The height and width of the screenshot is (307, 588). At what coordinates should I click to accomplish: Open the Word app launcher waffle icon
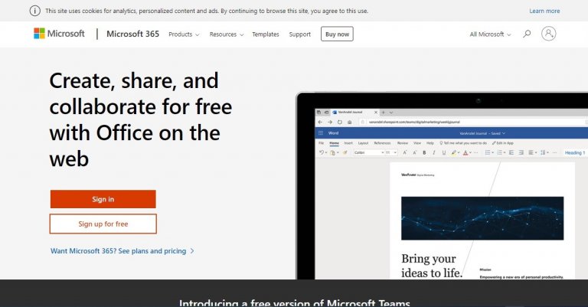(x=321, y=133)
